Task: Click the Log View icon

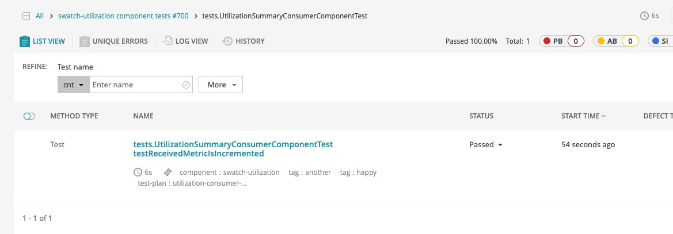Action: point(168,41)
